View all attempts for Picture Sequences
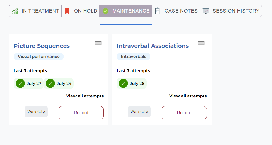Viewport: 272px width, 145px height. 85,96
